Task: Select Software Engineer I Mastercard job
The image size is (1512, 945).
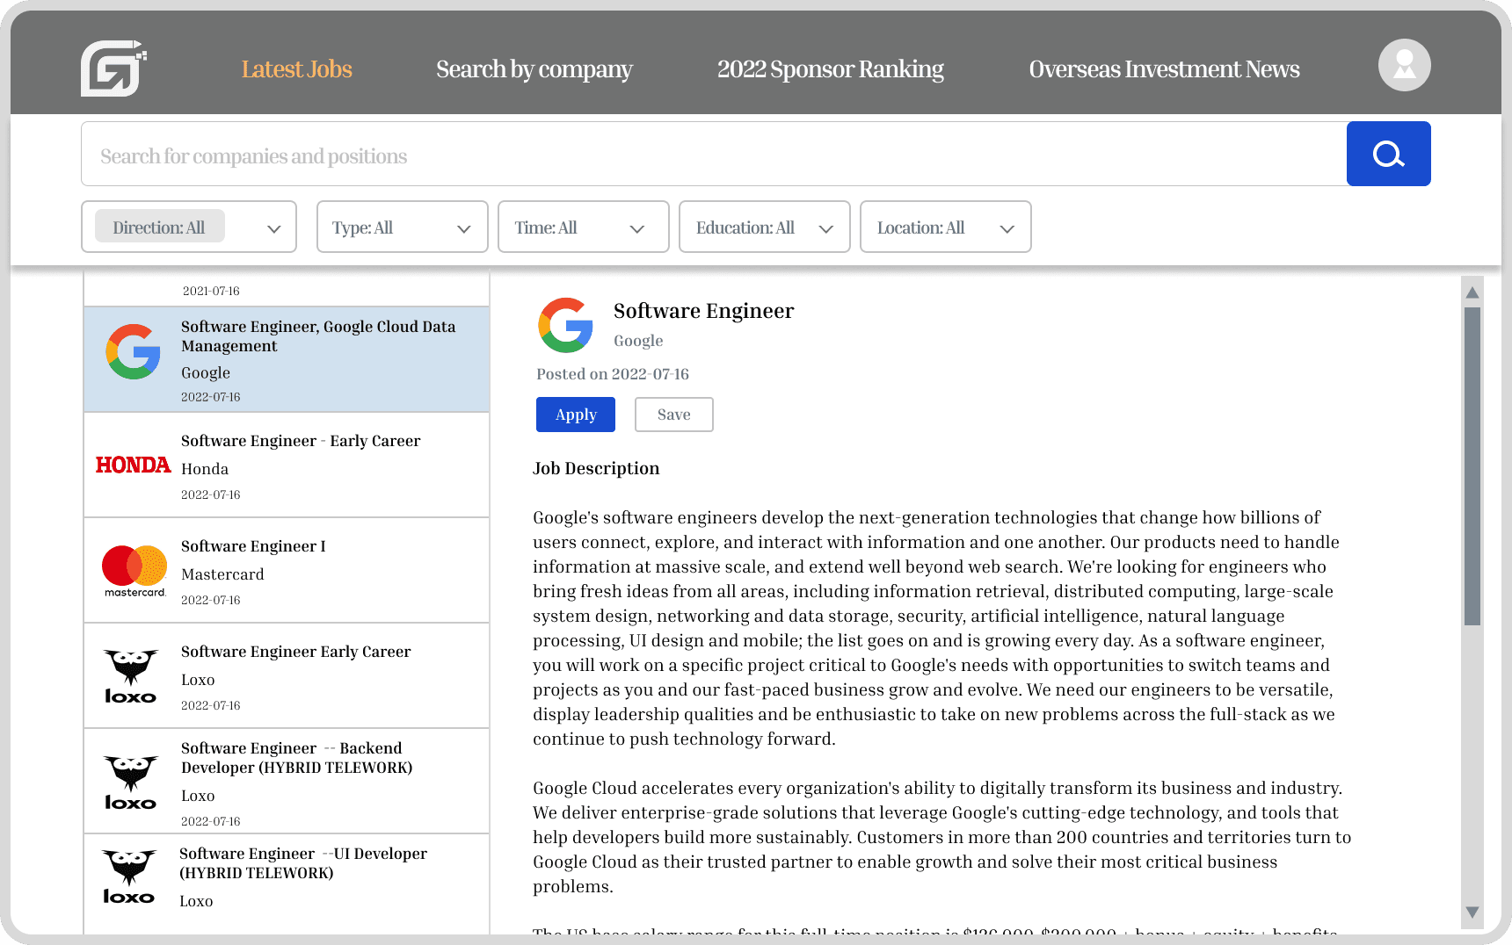Action: [287, 570]
